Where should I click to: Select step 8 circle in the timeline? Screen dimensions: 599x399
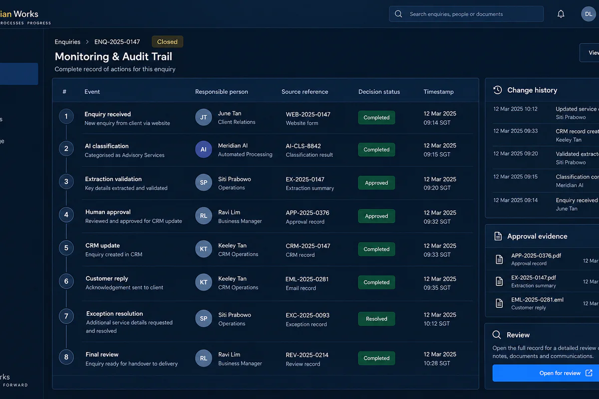coord(66,357)
